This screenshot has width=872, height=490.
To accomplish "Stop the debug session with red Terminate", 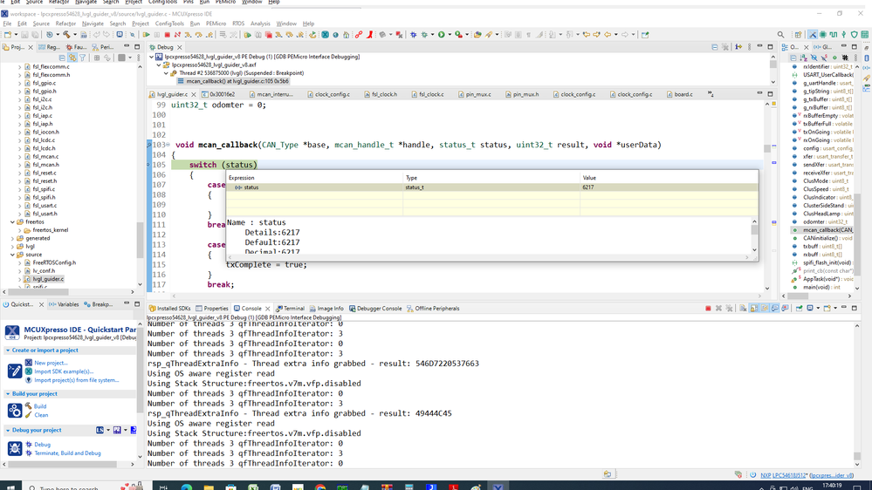I will coord(167,35).
